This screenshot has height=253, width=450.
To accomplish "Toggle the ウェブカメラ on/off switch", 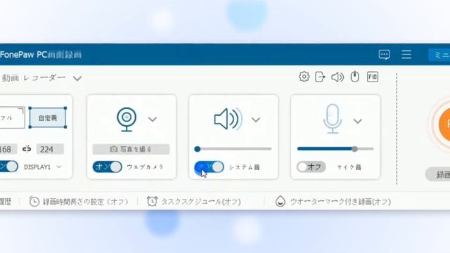I will point(108,167).
